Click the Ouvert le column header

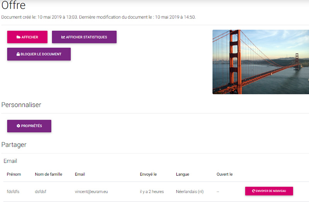pos(225,174)
